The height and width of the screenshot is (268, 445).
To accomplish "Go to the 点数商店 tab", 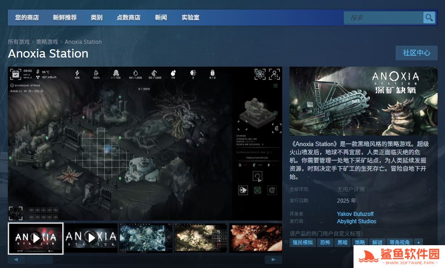I will [x=129, y=18].
